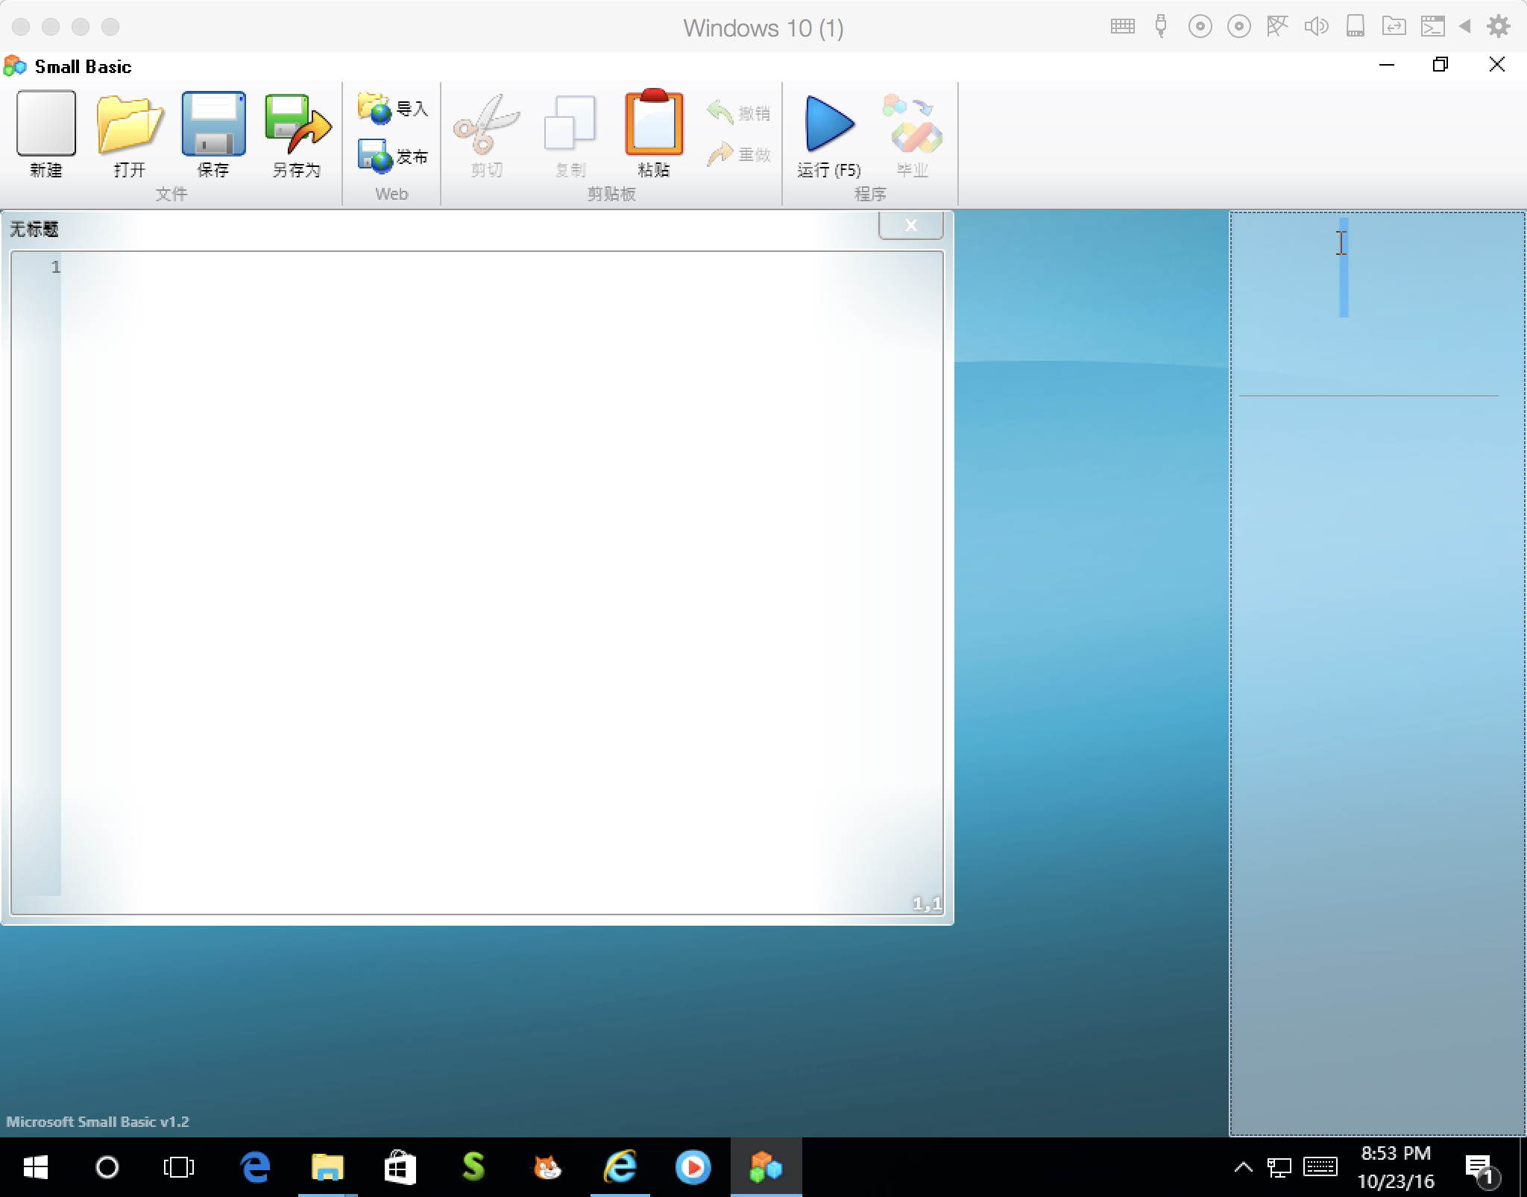Run the program with 运行 (F5)

coord(828,124)
